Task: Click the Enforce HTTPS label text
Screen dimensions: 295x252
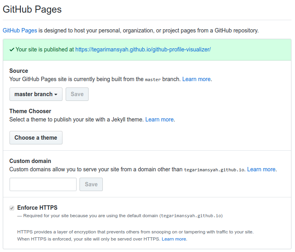Action: point(37,208)
